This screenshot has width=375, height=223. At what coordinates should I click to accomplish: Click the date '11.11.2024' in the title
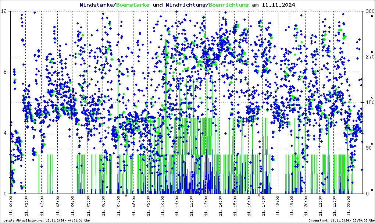pos(278,5)
